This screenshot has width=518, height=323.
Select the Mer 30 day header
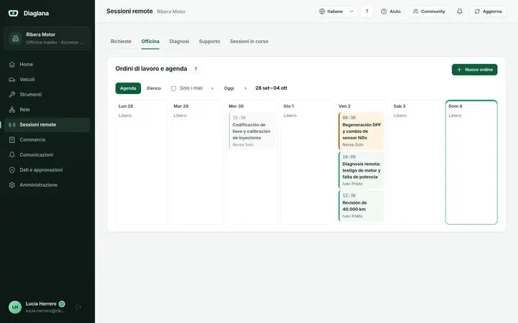236,106
